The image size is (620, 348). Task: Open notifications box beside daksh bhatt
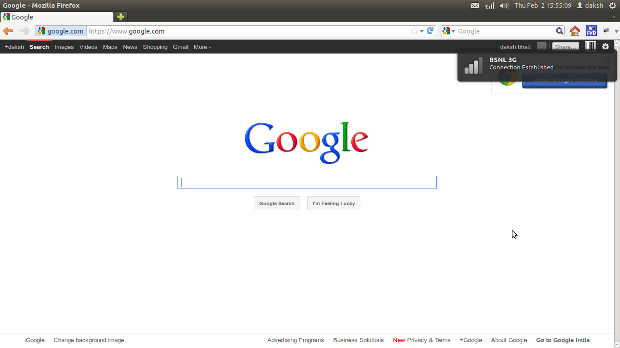tap(541, 46)
